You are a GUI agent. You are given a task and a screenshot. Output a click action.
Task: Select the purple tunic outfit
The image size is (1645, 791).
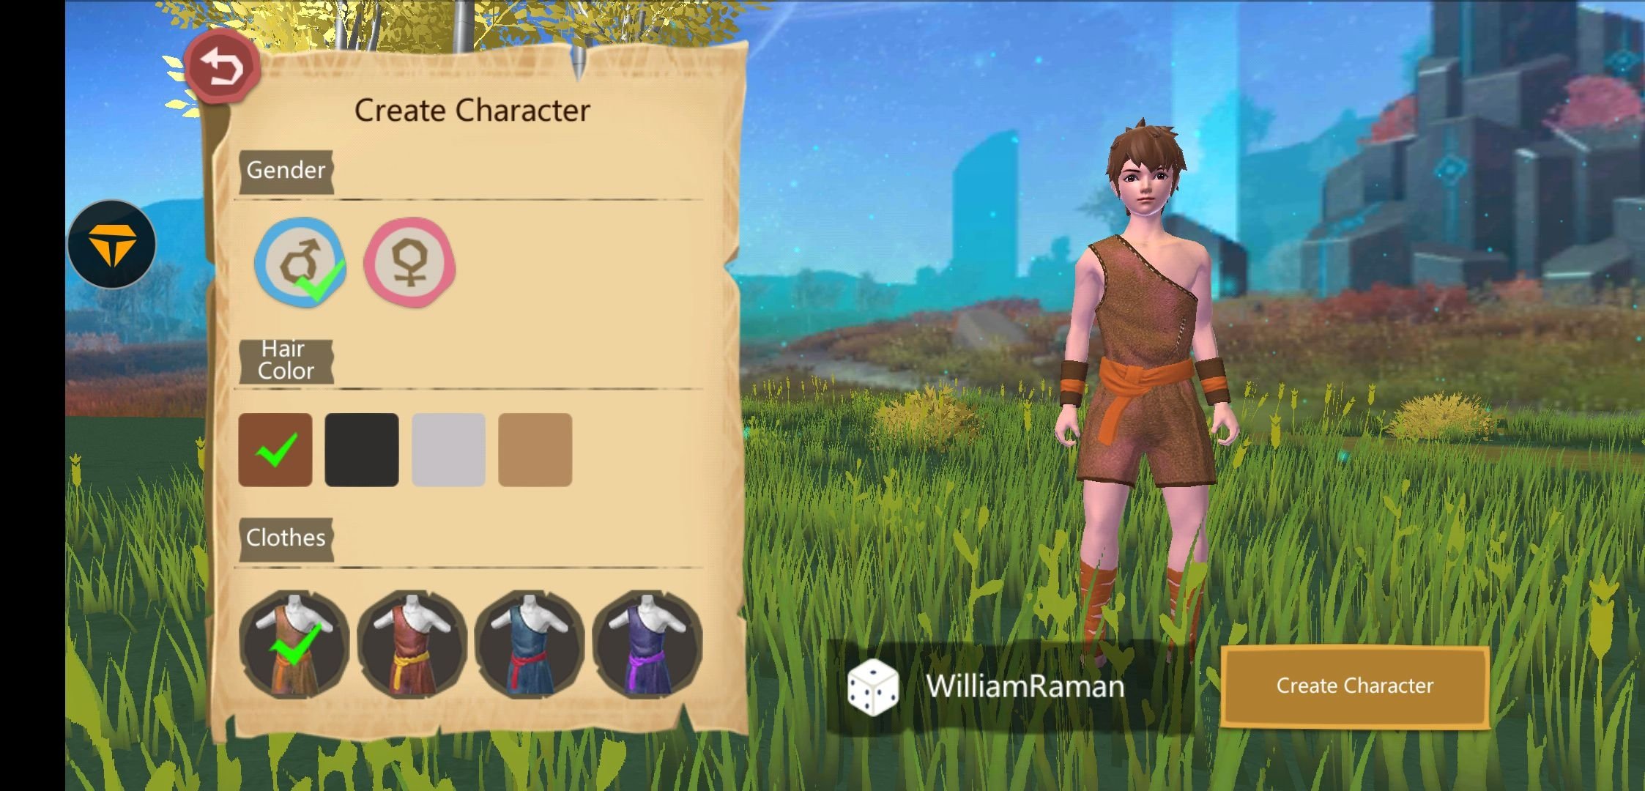(x=647, y=644)
